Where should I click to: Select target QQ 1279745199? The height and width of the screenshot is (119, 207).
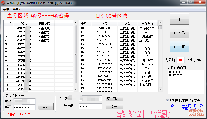point(104,32)
